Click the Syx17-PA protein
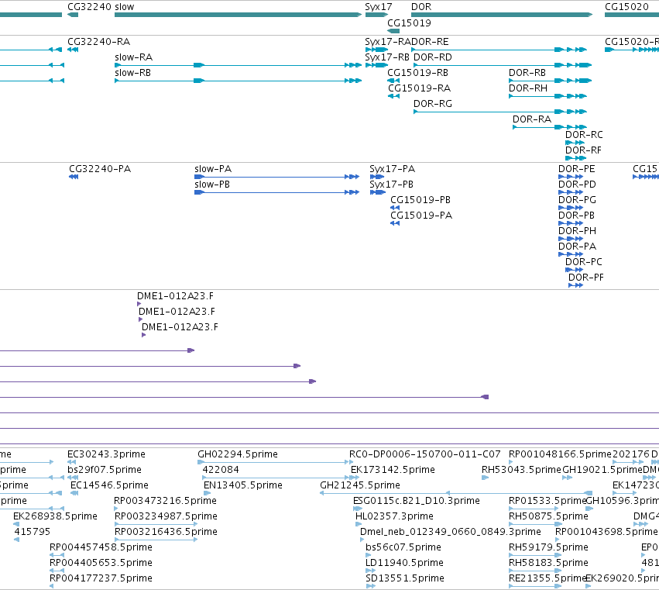659x590 pixels. pyautogui.click(x=377, y=177)
